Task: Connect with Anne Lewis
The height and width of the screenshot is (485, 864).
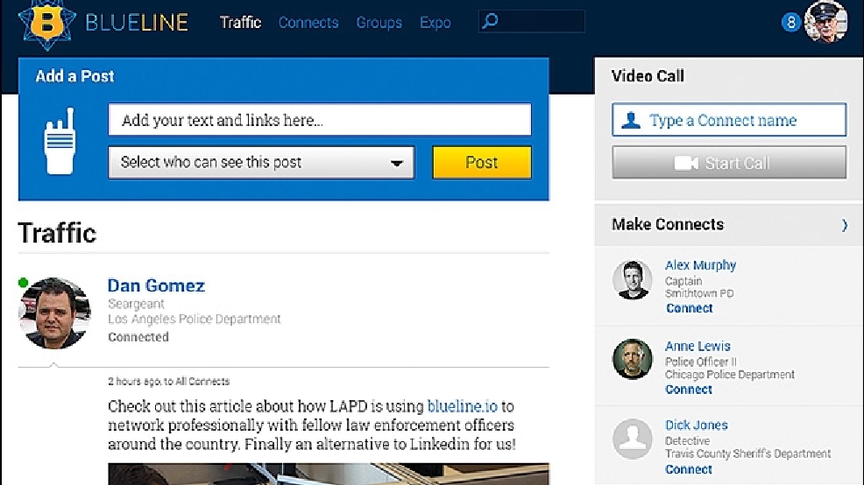Action: pyautogui.click(x=689, y=390)
